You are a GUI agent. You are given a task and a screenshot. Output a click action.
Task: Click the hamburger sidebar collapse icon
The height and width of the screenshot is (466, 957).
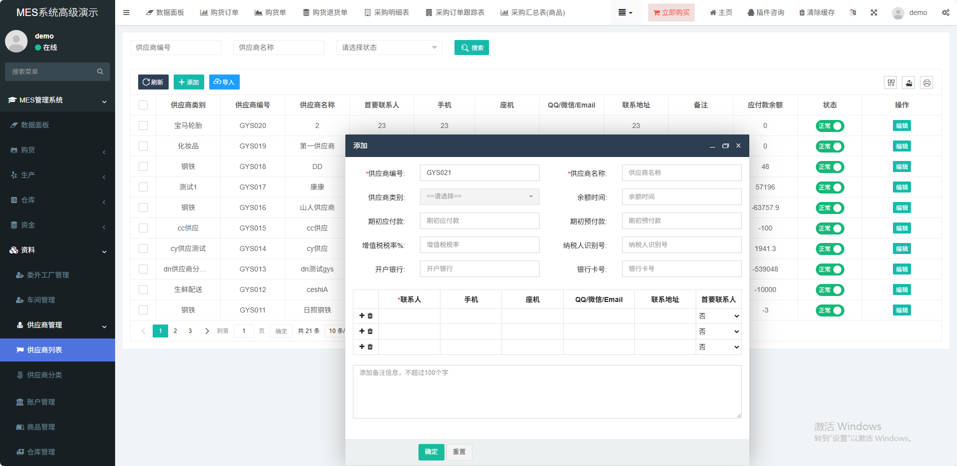tap(126, 12)
